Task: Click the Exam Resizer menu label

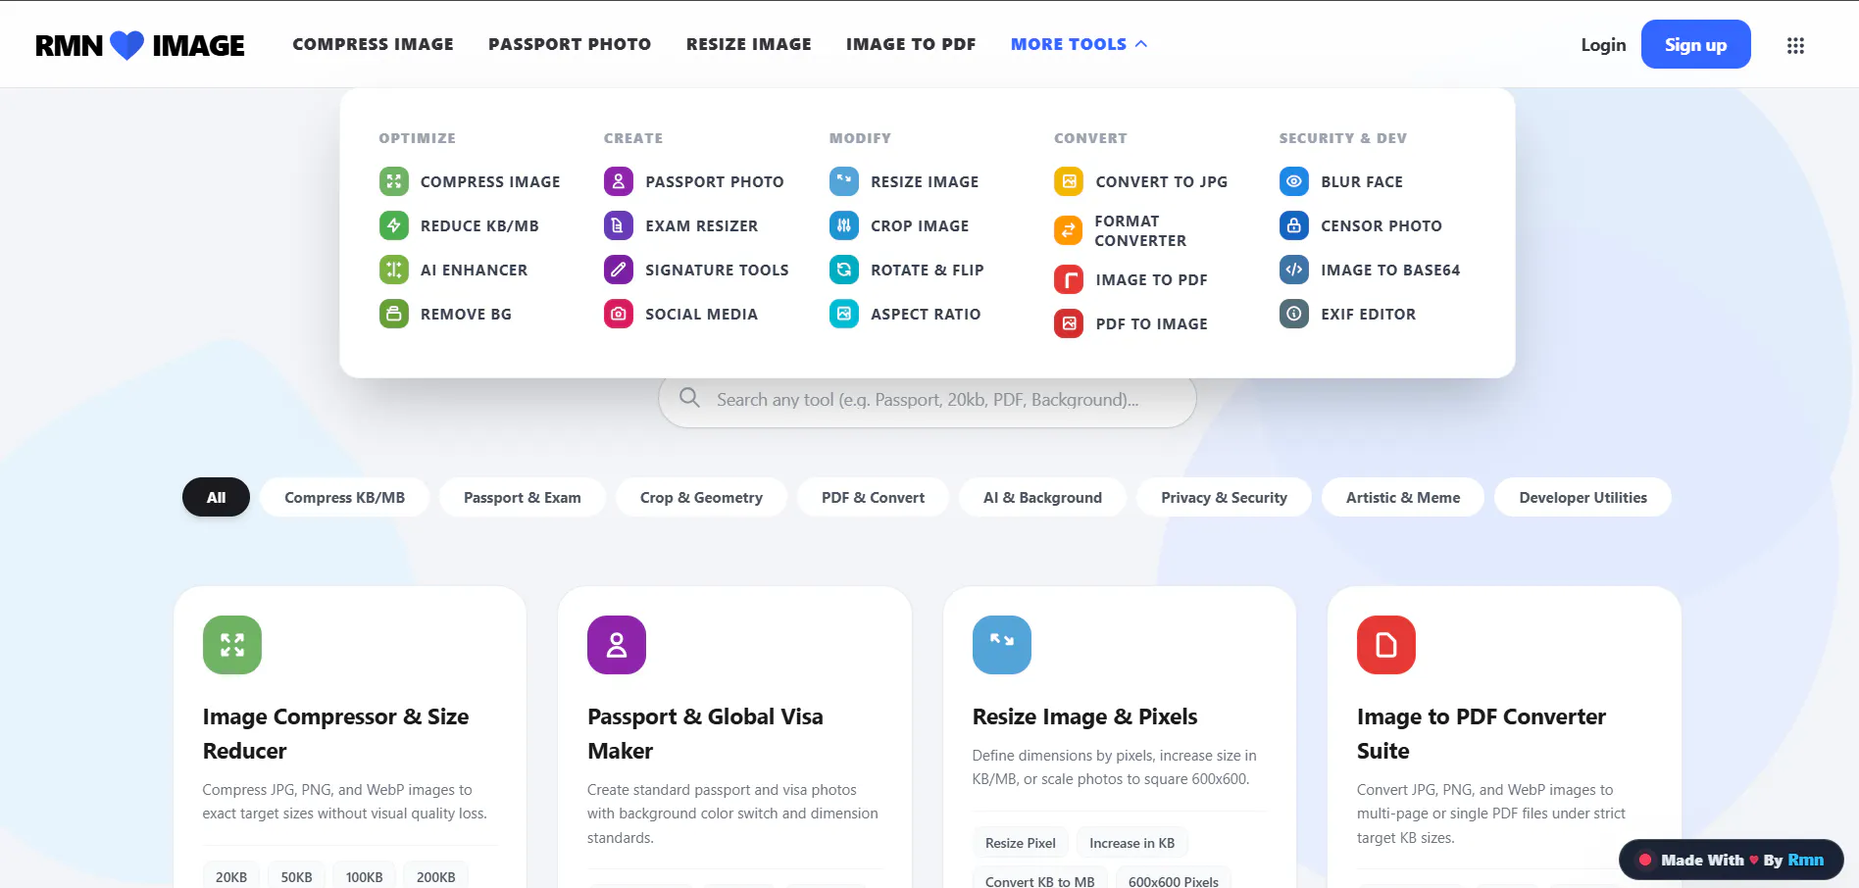Action: point(701,225)
